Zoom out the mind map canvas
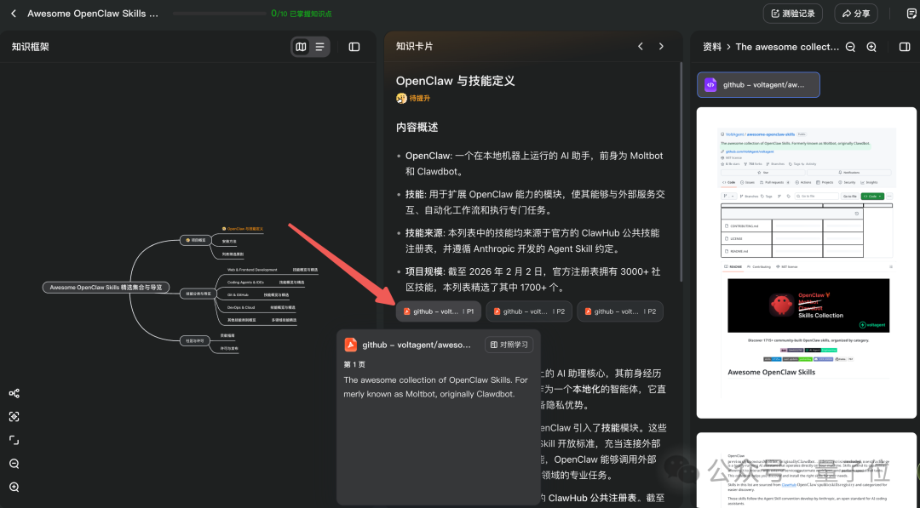The width and height of the screenshot is (920, 508). (14, 464)
